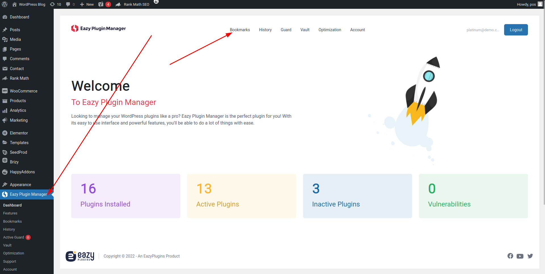Open the New menu in admin bar
The image size is (545, 274).
click(86, 4)
